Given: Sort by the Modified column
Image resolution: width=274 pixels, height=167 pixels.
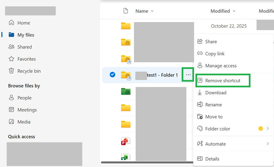Looking at the screenshot, I should pyautogui.click(x=223, y=11).
